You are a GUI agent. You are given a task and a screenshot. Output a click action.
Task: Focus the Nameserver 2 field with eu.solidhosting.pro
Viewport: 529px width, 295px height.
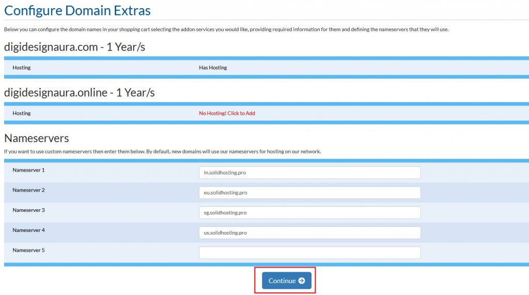(x=310, y=192)
